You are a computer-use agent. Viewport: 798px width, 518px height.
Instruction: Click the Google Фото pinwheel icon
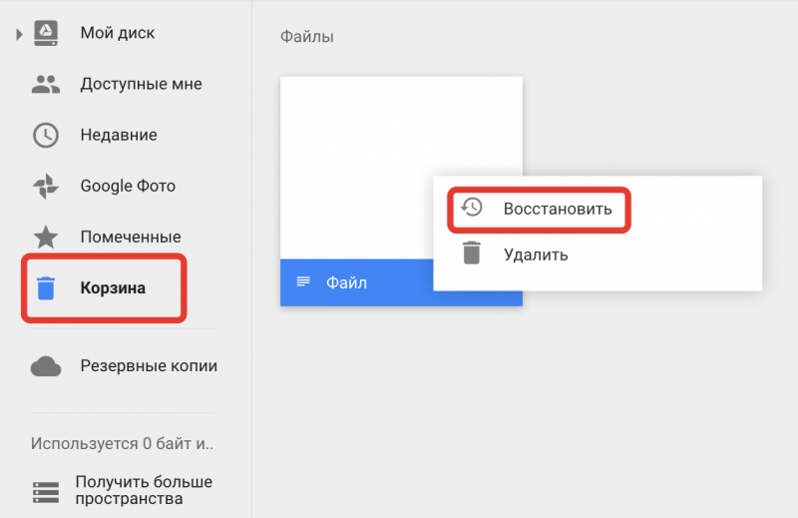click(46, 187)
